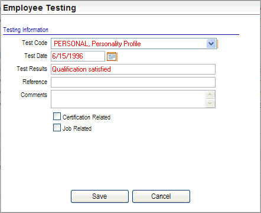Screen dimensions: 261x213
Task: Click into the Reference field
Action: pos(133,82)
